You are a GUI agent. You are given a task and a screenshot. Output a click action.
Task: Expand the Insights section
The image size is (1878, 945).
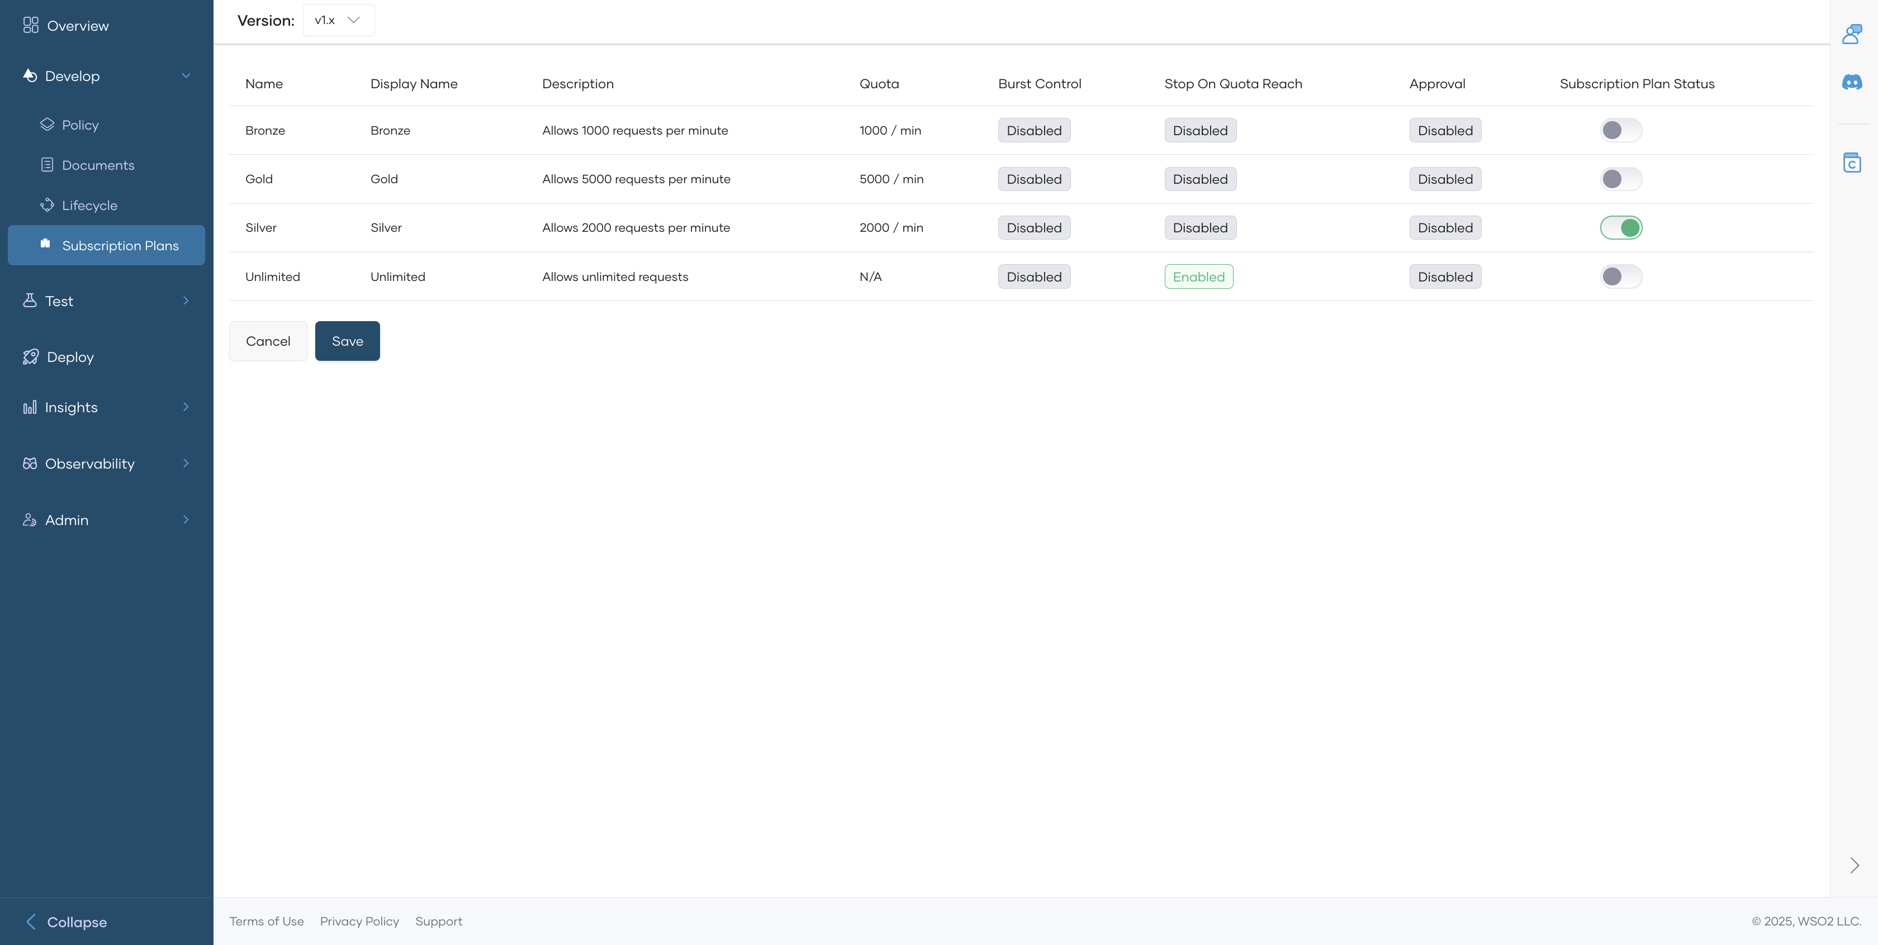71,407
